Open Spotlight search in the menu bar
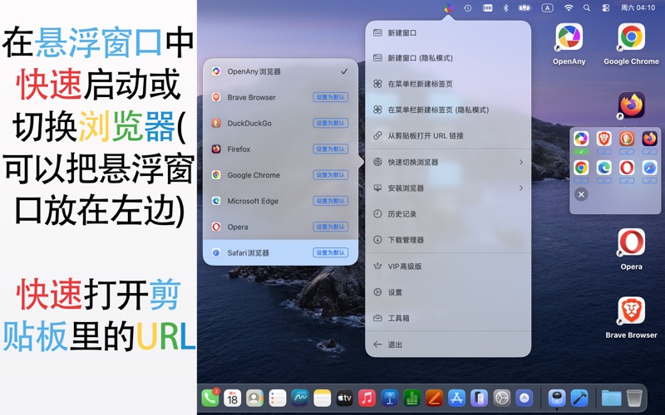 tap(587, 7)
